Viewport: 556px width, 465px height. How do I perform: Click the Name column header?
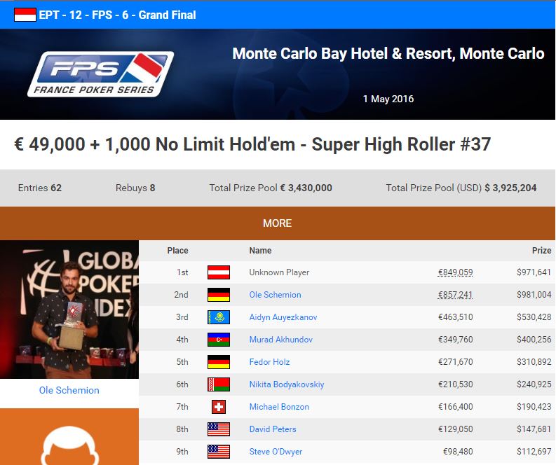[260, 251]
